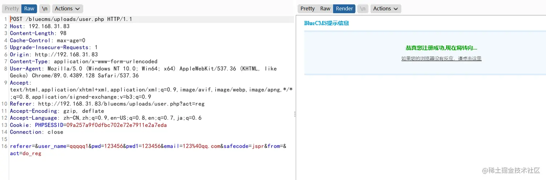Click the browser-not-responding redirect link in rendered page

(x=441, y=58)
